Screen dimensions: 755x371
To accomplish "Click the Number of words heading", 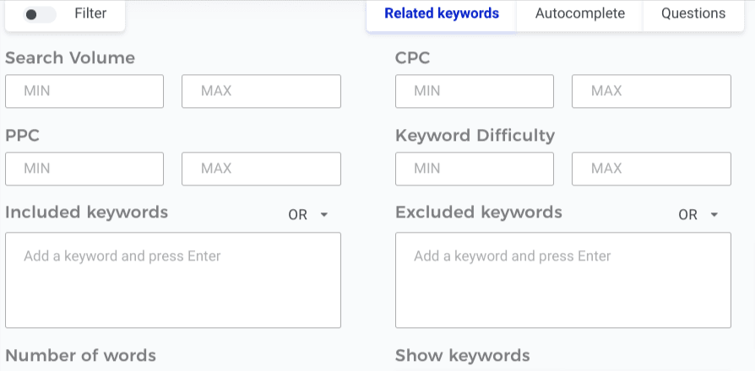I will (x=81, y=355).
